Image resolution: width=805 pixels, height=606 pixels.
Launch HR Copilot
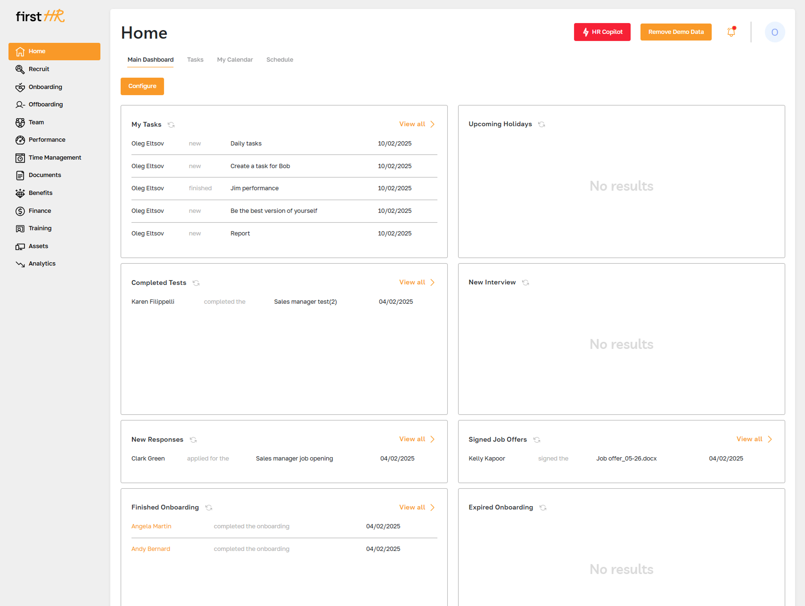602,32
